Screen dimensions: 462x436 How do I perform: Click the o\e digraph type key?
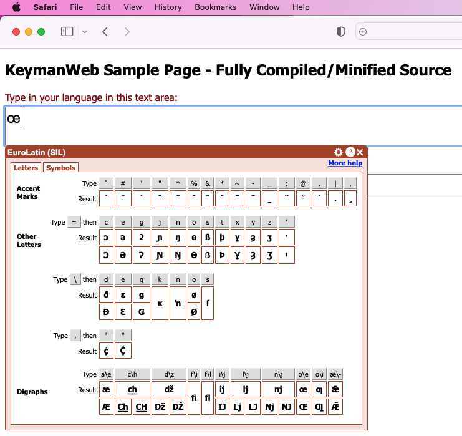coord(303,374)
